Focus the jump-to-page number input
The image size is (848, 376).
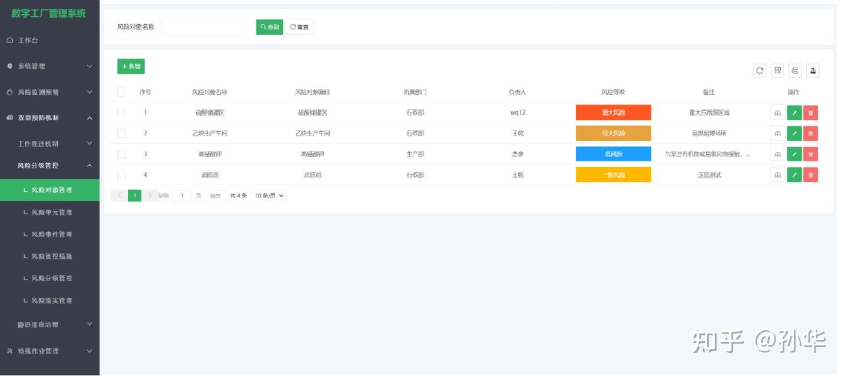(182, 195)
